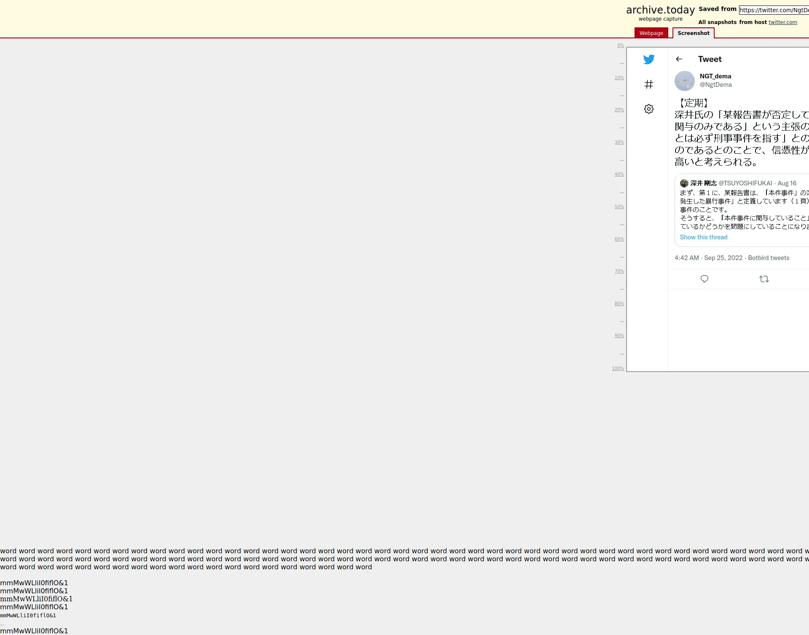The width and height of the screenshot is (809, 635).
Task: Click the retweet arrows icon
Action: (763, 279)
